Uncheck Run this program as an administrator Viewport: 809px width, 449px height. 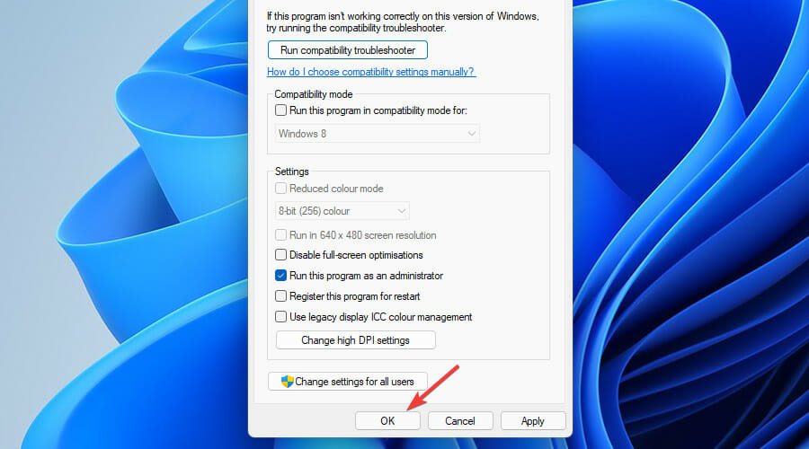(280, 276)
